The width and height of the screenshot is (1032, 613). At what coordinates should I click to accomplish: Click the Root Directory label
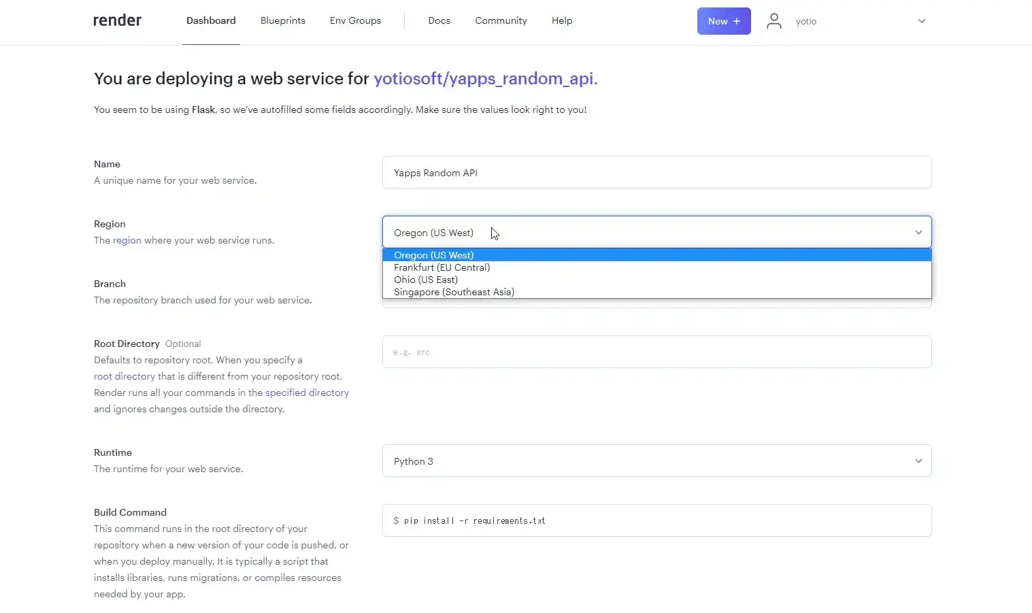coord(127,344)
